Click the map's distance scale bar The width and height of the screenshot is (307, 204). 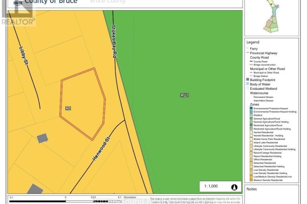point(65,201)
